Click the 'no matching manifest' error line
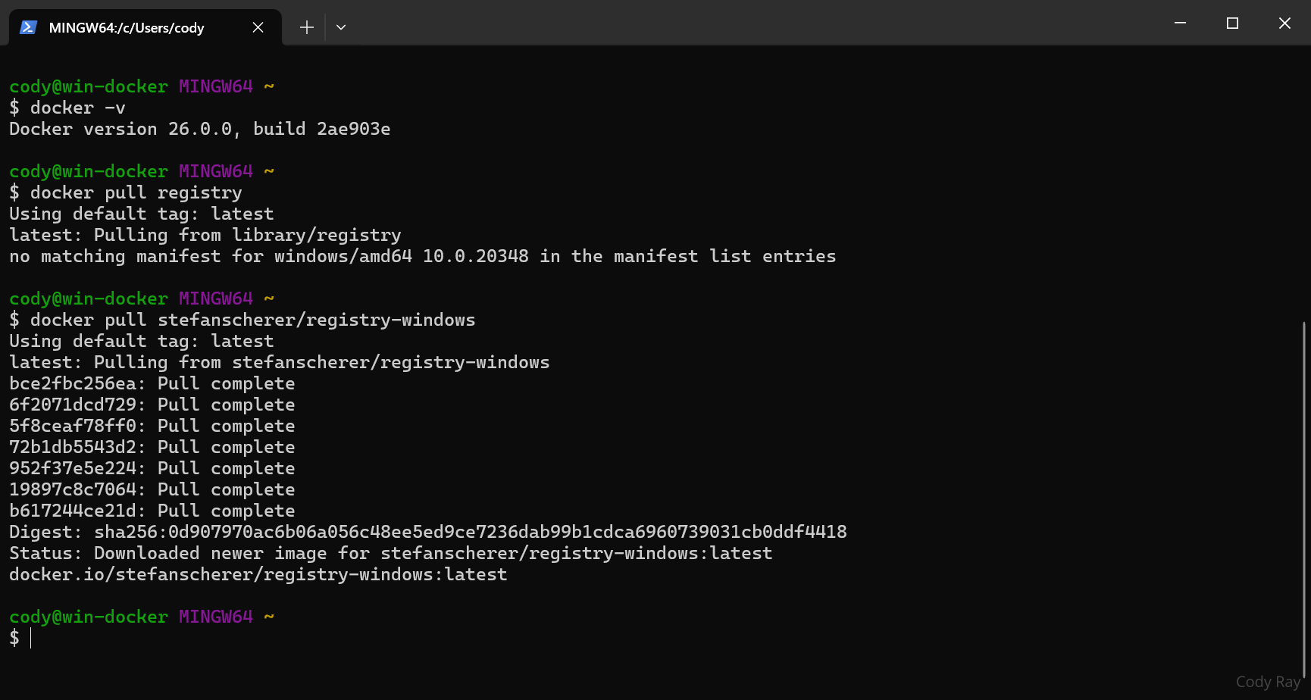1311x700 pixels. tap(422, 257)
